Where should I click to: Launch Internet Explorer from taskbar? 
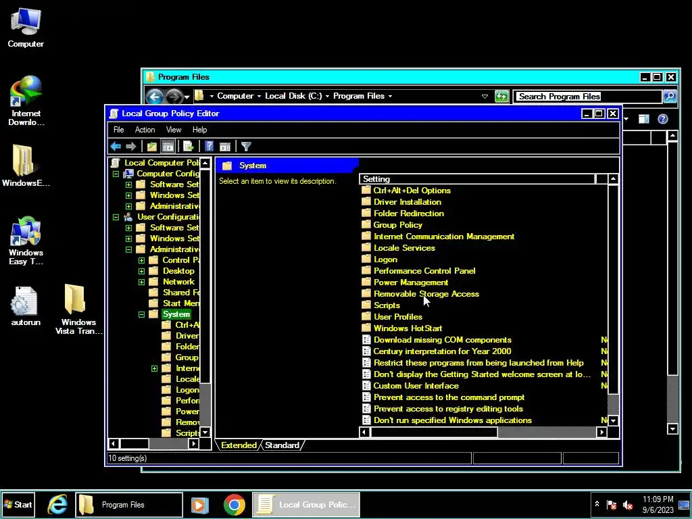click(57, 504)
